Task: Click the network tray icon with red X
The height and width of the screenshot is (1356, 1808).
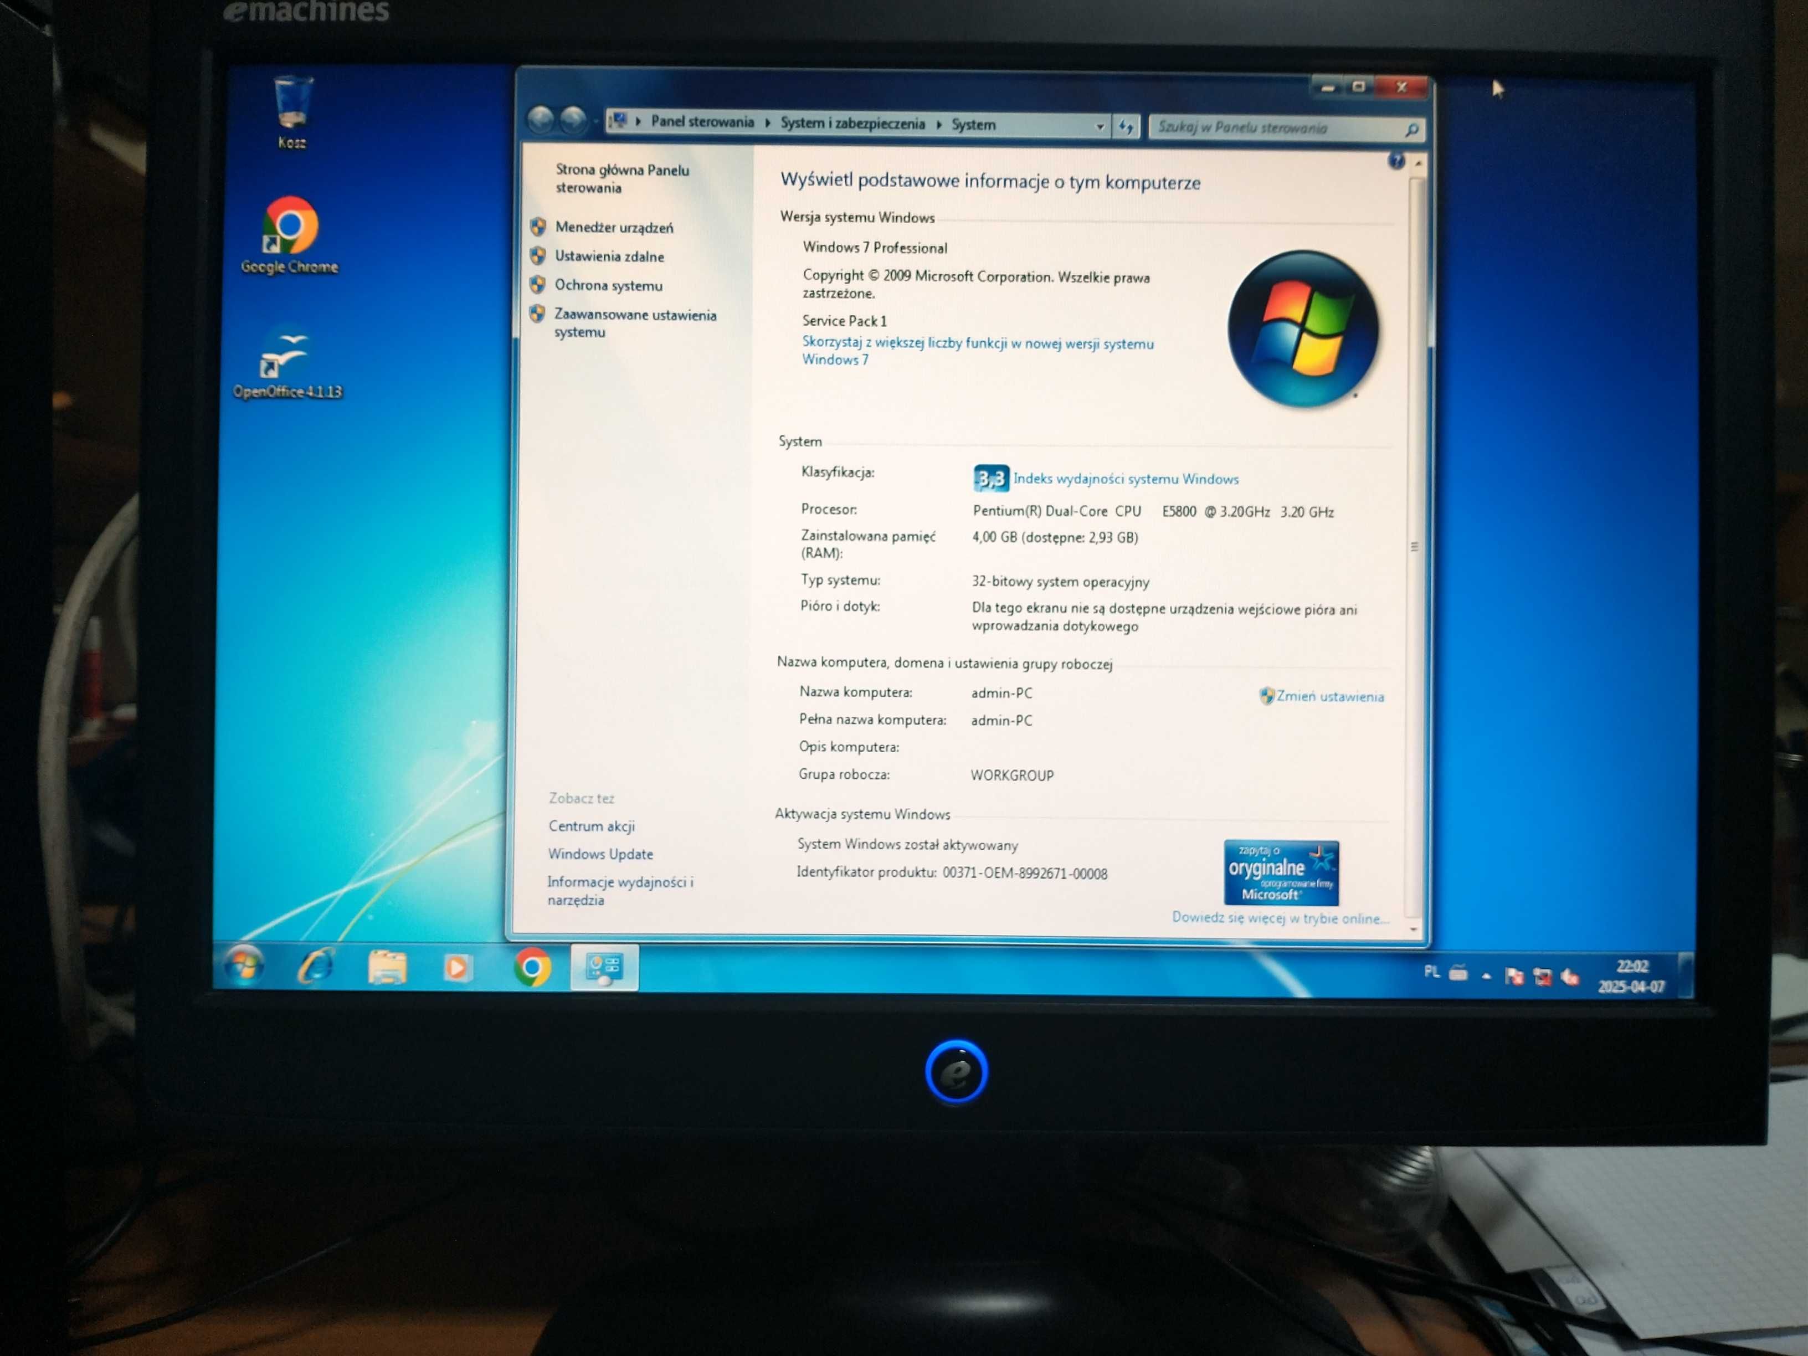Action: tap(1542, 977)
